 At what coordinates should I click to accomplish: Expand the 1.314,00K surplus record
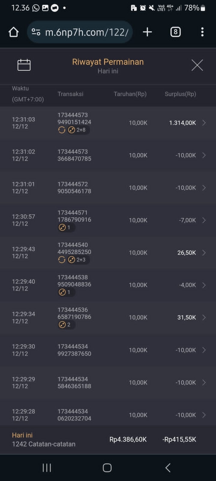click(204, 123)
